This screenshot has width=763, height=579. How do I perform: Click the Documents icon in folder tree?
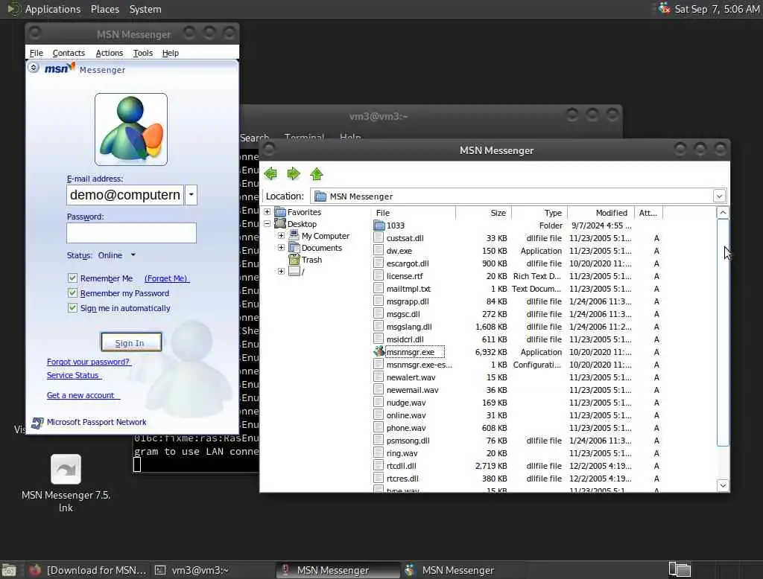click(294, 247)
